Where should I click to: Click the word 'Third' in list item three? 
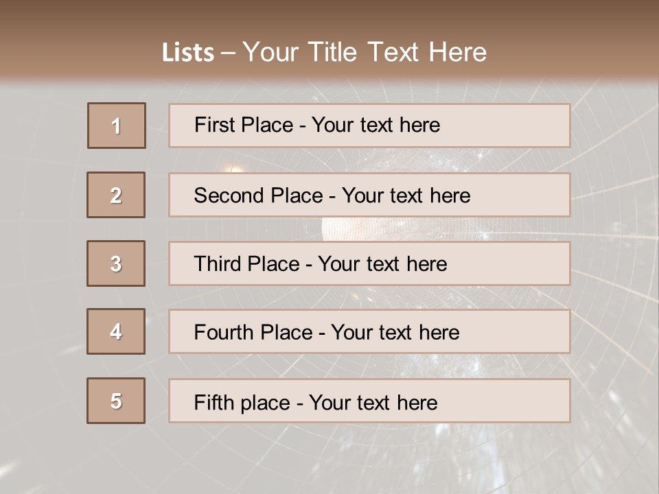tap(217, 263)
